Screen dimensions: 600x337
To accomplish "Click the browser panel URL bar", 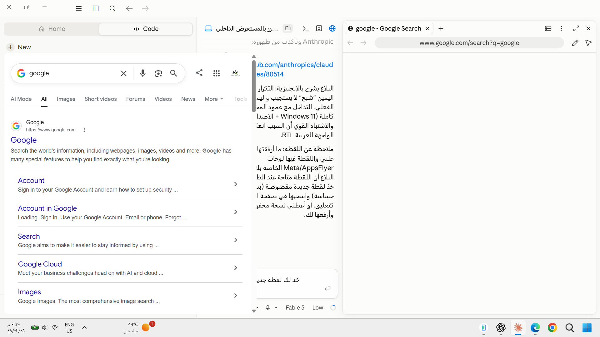I will tap(469, 43).
